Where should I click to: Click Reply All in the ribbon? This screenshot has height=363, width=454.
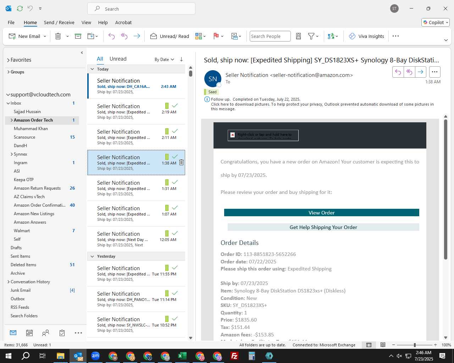point(124,36)
